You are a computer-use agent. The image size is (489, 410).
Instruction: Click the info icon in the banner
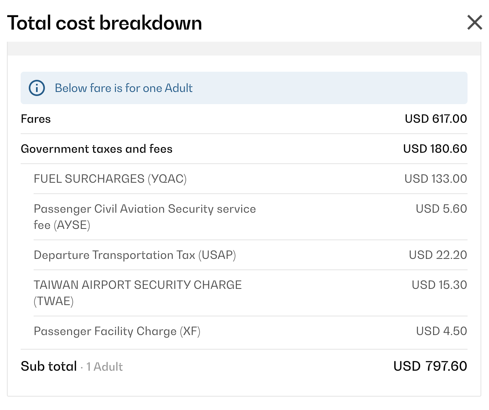37,88
